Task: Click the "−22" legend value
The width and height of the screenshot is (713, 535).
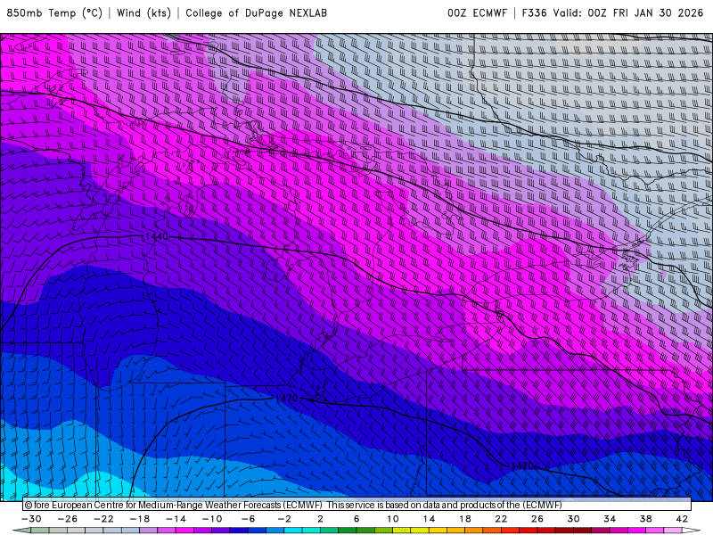Action: point(103,519)
